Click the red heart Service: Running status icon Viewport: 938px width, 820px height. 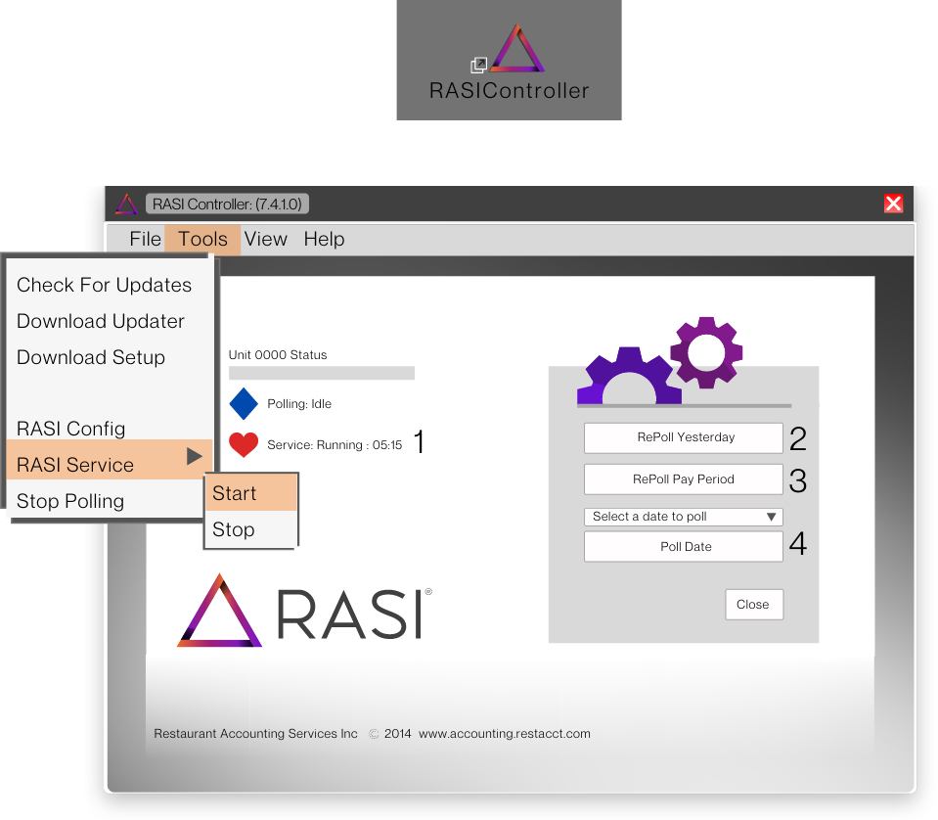pos(242,443)
